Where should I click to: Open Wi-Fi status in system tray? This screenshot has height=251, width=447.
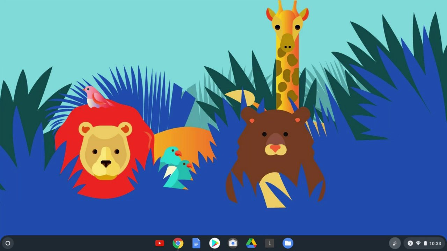tap(418, 243)
